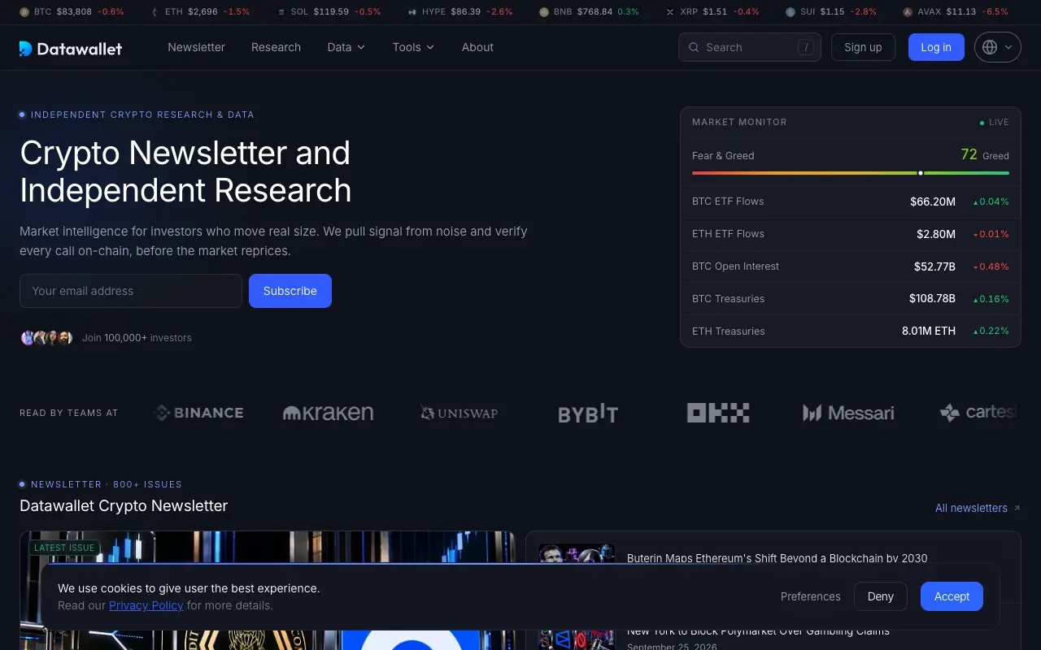
Task: Click the investor avatars group
Action: point(47,338)
